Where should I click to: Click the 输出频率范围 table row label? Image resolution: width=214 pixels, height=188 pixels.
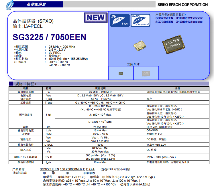pos(26,92)
